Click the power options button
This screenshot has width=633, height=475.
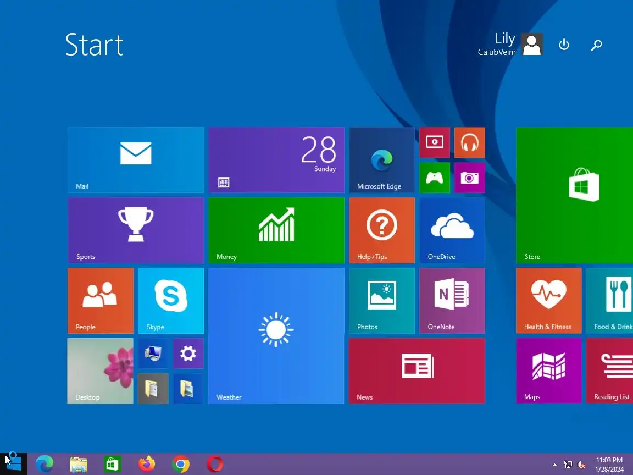click(x=564, y=45)
